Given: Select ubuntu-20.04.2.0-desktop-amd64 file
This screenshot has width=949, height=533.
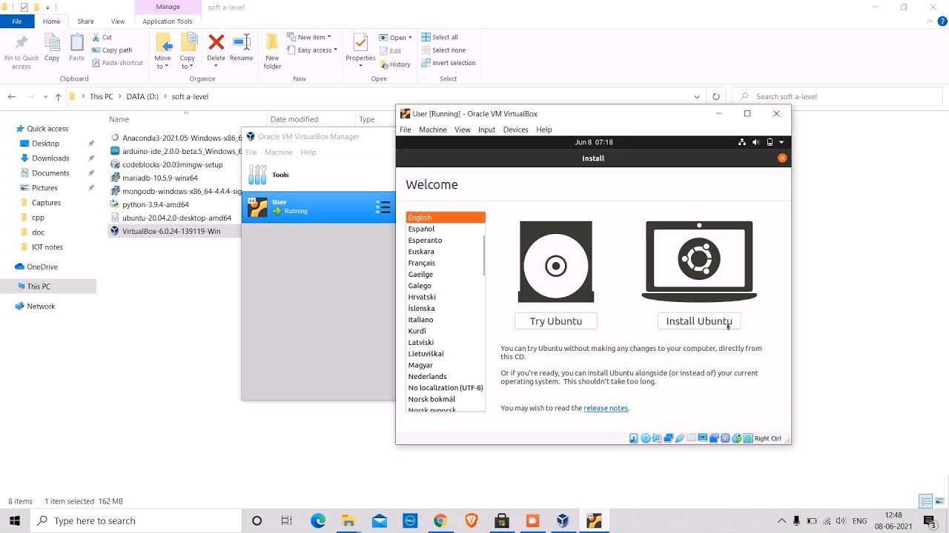Looking at the screenshot, I should coord(176,218).
